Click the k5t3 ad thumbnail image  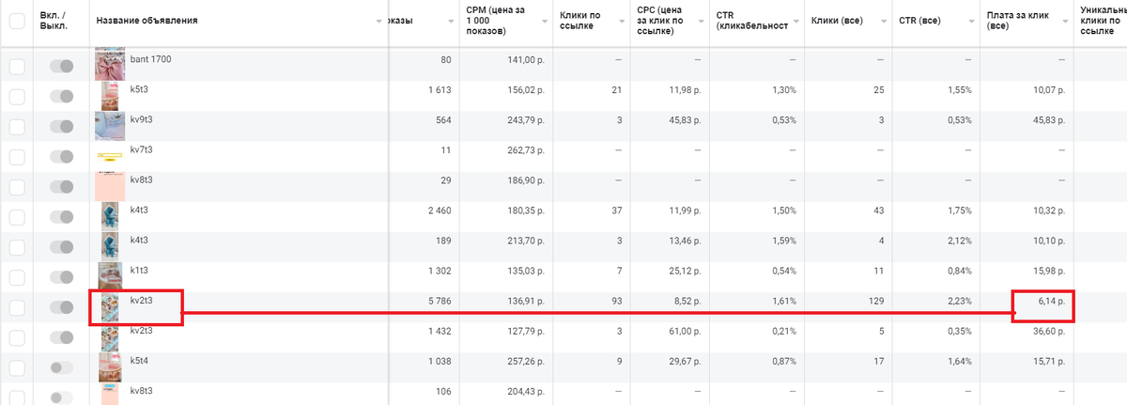[x=111, y=95]
